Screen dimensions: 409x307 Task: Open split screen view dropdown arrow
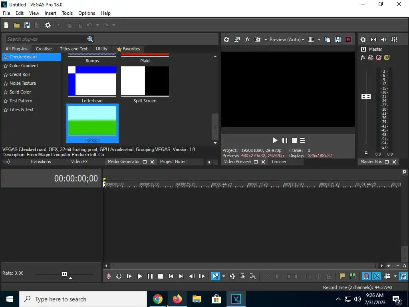point(266,40)
